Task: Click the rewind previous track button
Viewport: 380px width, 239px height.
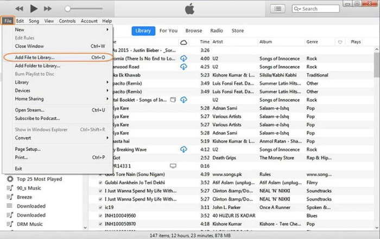Action: tap(19, 9)
